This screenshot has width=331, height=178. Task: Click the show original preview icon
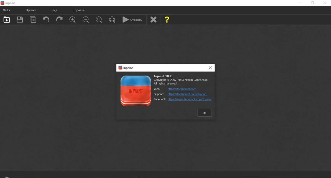(33, 20)
